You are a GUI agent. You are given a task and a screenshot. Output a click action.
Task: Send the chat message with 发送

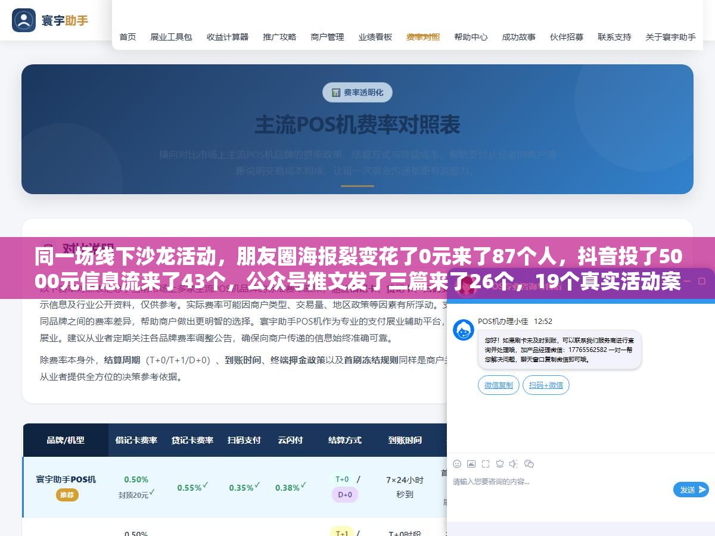(x=691, y=490)
